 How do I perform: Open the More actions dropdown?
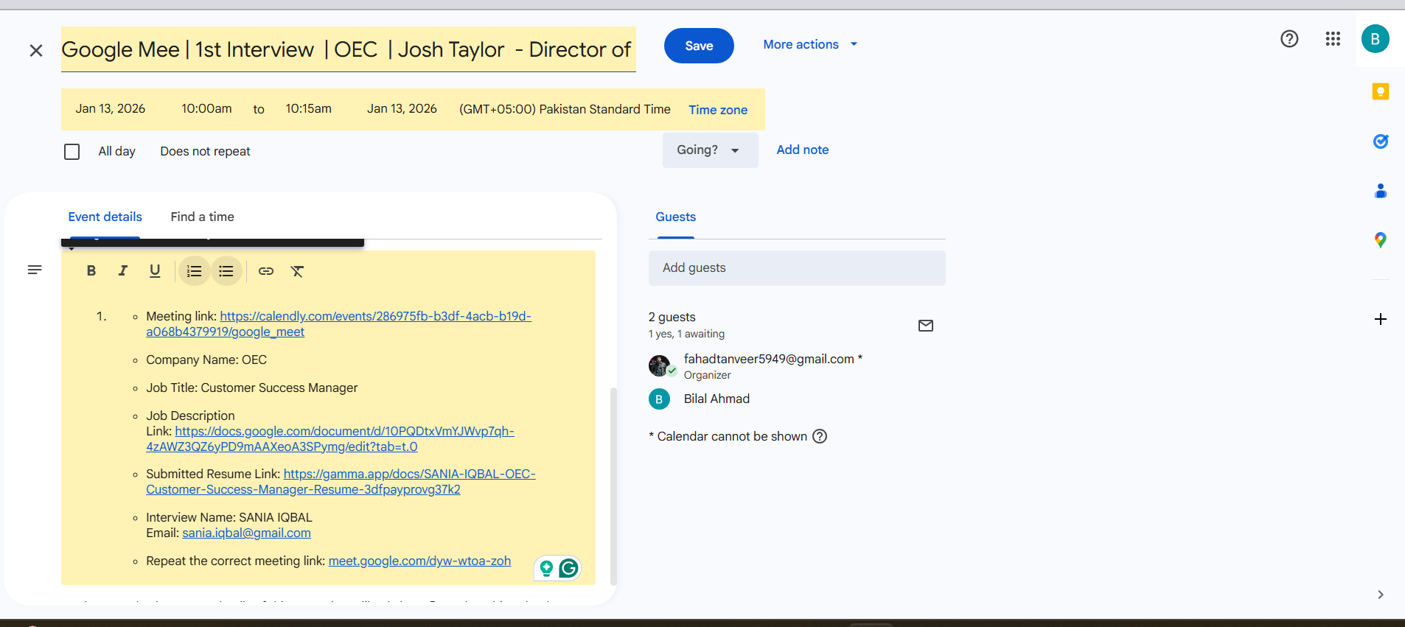pyautogui.click(x=810, y=44)
